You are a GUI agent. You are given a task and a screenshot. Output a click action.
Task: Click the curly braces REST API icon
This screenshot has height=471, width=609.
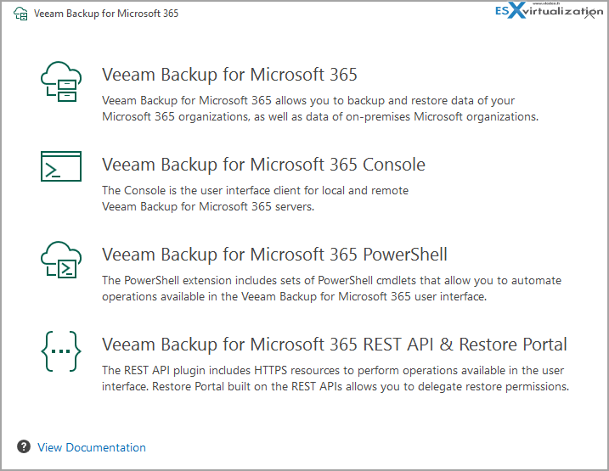tap(61, 351)
